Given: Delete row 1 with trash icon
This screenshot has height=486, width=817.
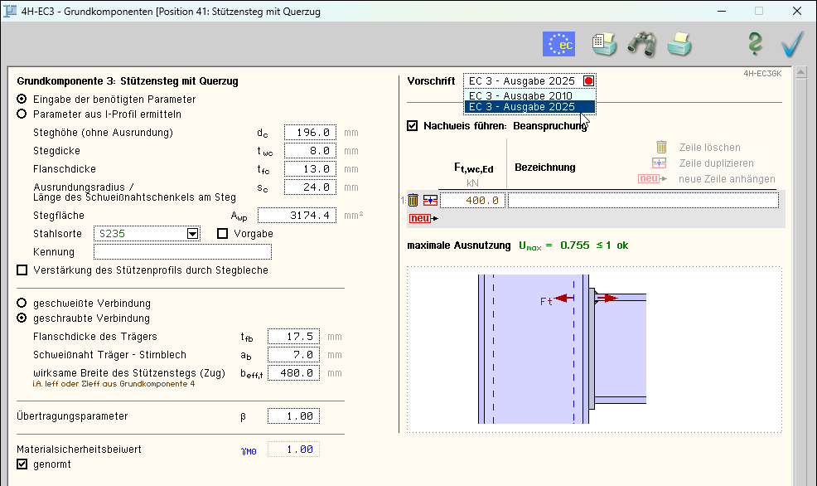Looking at the screenshot, I should 413,200.
